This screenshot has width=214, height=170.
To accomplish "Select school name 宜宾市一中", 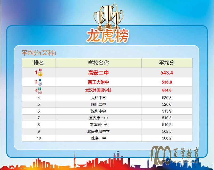I will tap(98, 118).
